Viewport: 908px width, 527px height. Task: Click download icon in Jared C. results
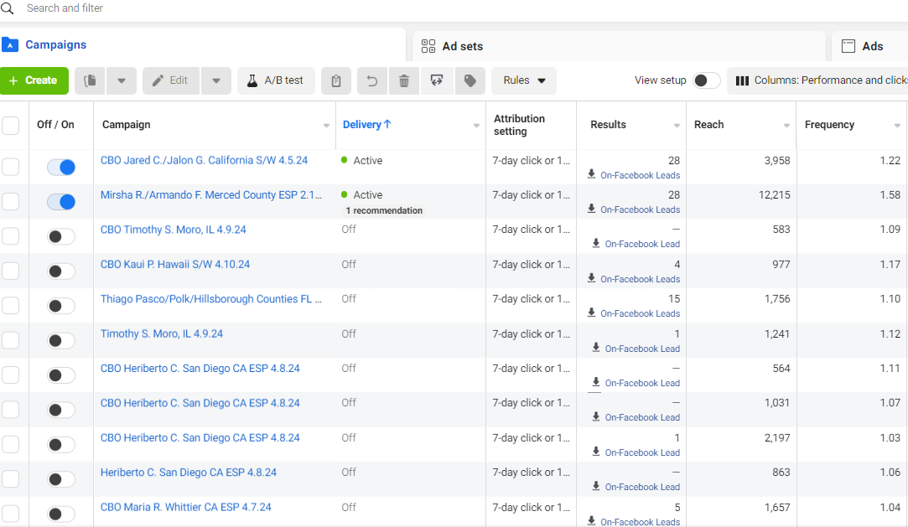tap(591, 174)
